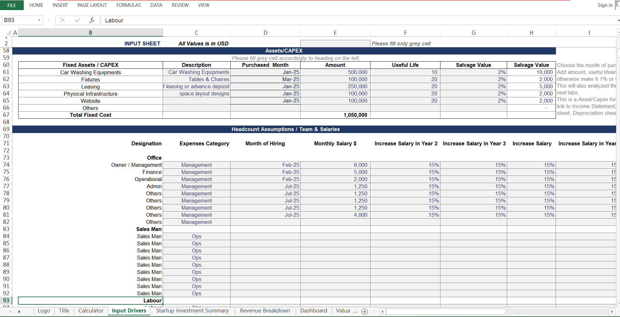Screen dimensions: 620x317
Task: Select the Total Fixed Cost cell
Action: 90,115
